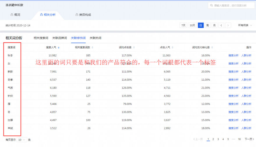The width and height of the screenshot is (256, 147).
Task: Open 人群分析 for 女 row
Action: tap(246, 63)
